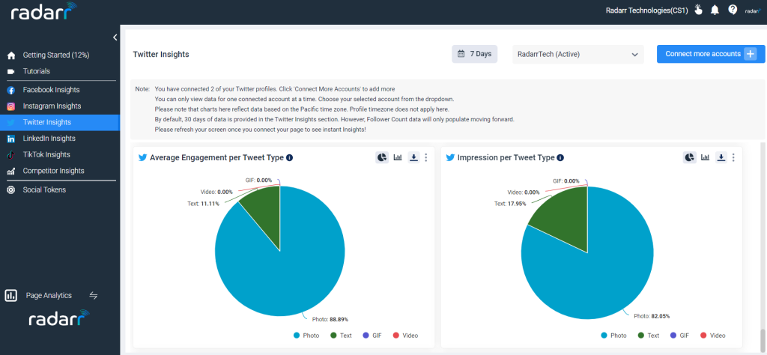Click the radarr logo at sidebar bottom

point(60,319)
